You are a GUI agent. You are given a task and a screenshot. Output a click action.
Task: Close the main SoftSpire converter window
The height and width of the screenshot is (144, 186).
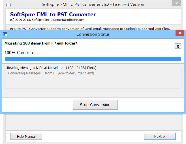pyautogui.click(x=176, y=3)
